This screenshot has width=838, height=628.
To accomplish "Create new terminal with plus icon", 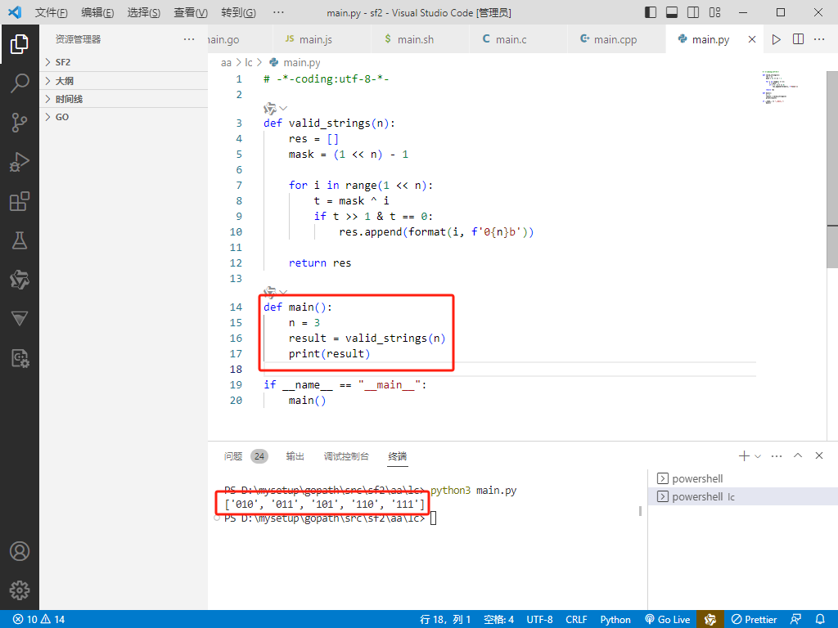I will point(743,455).
